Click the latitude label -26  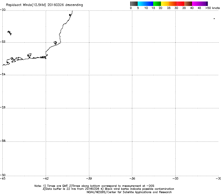[3, 107]
